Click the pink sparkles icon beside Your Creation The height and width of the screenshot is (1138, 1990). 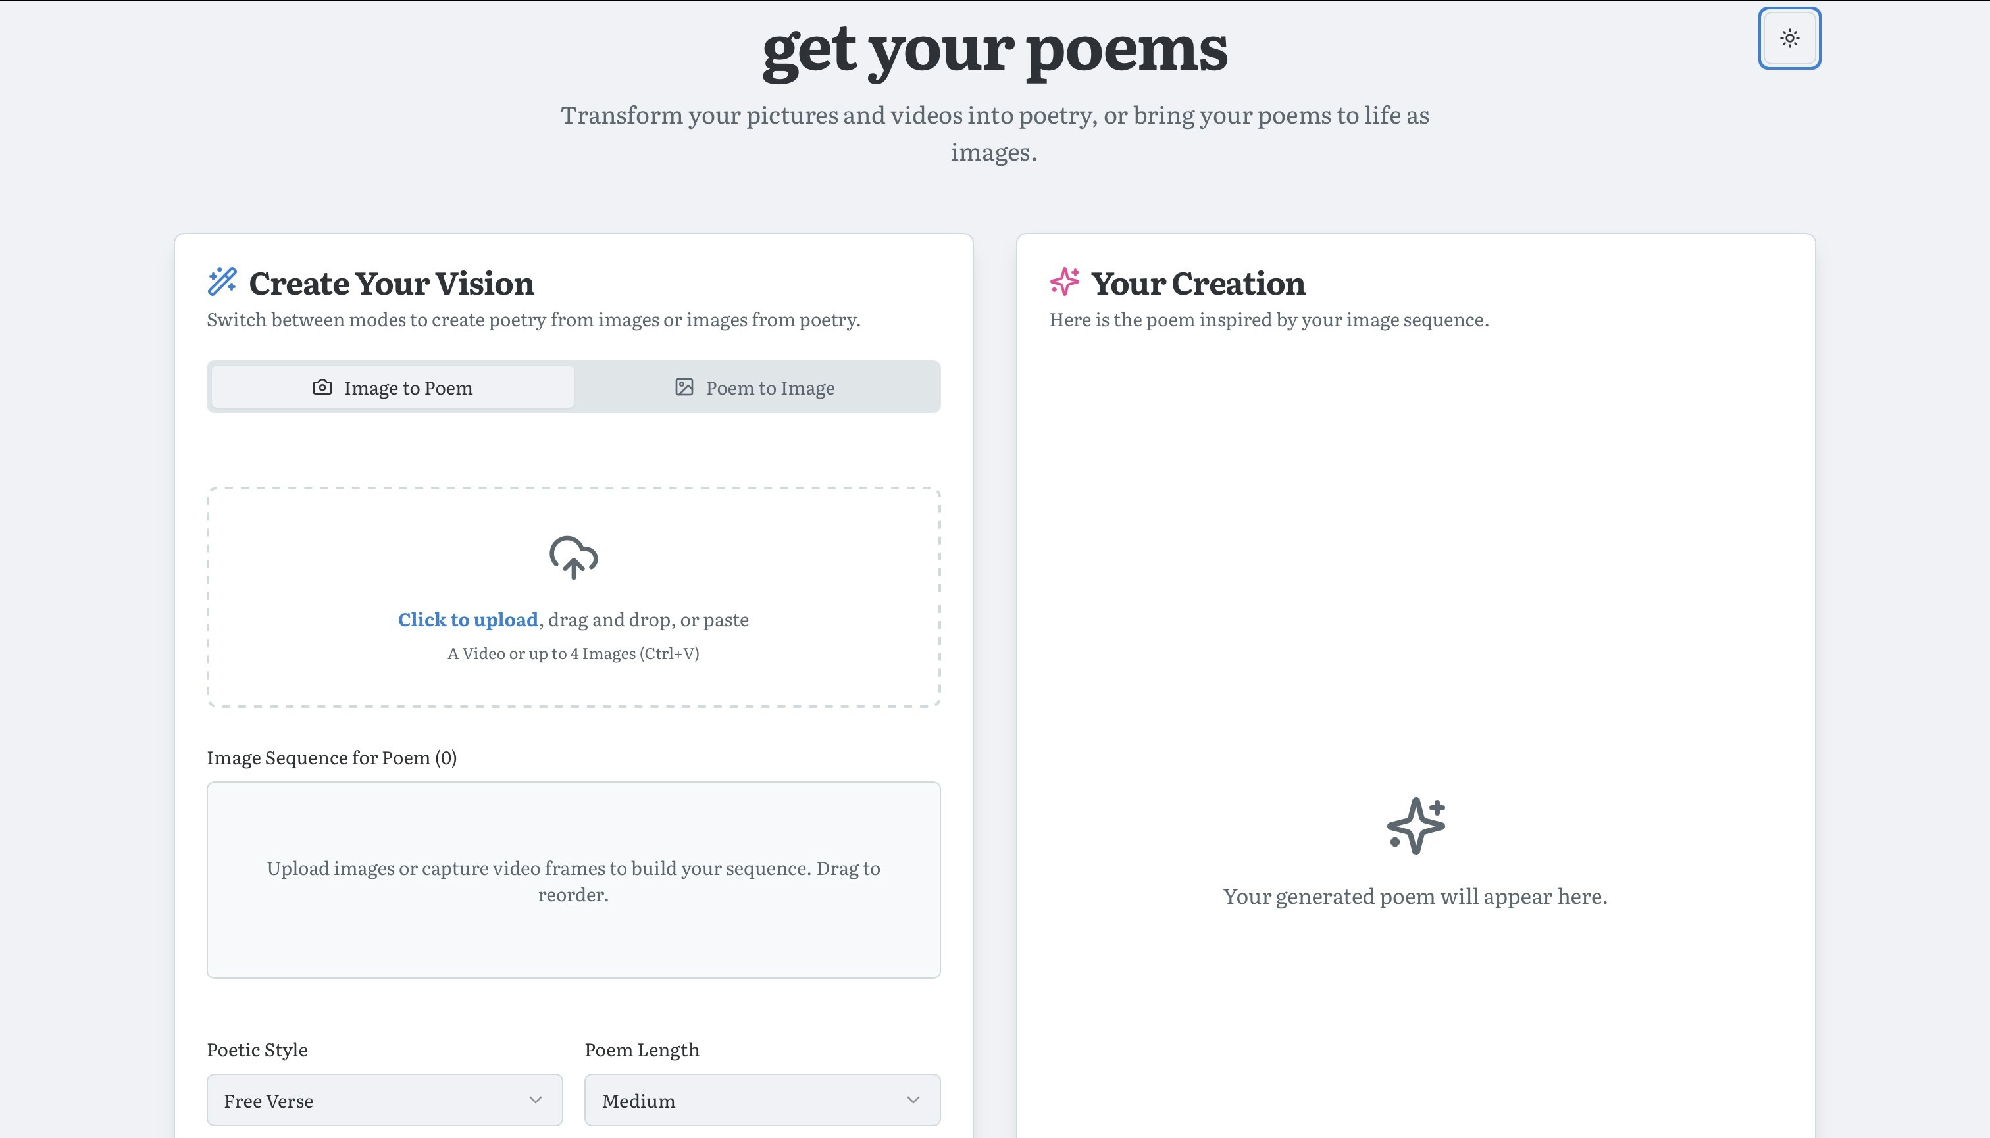[1064, 282]
